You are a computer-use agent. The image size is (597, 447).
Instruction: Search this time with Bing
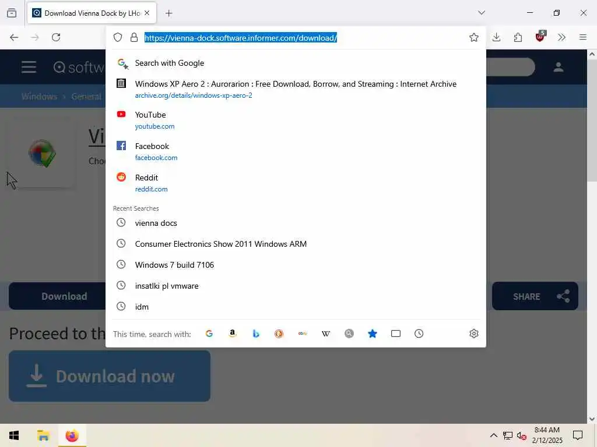[x=256, y=334]
